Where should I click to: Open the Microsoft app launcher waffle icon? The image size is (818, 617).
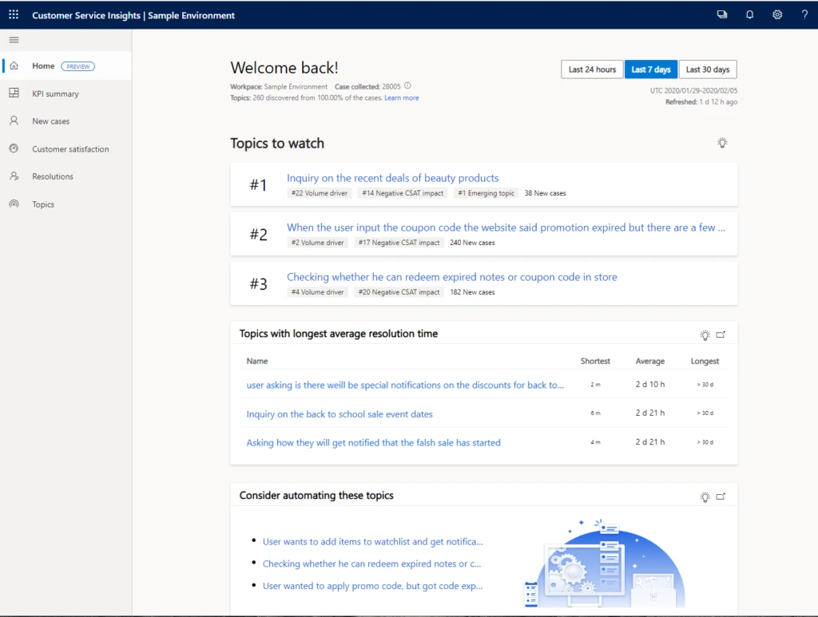[x=13, y=14]
